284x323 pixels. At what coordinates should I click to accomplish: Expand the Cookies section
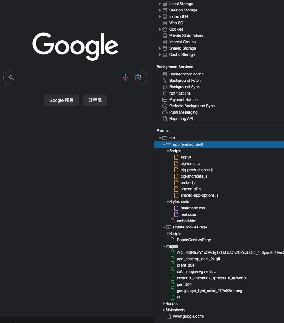pos(160,29)
